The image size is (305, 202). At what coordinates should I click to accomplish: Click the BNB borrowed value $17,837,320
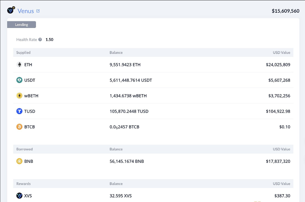(278, 161)
